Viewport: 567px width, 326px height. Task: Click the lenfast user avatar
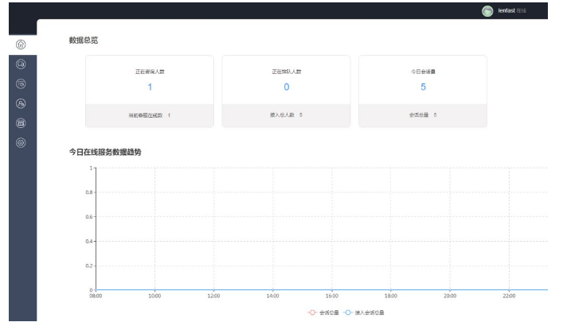488,10
